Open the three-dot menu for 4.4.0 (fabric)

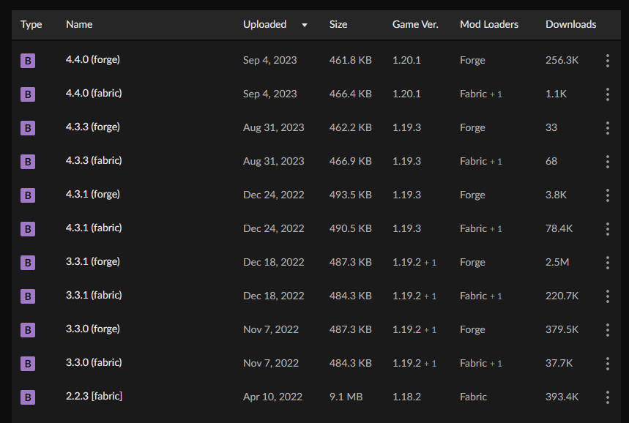click(x=607, y=94)
